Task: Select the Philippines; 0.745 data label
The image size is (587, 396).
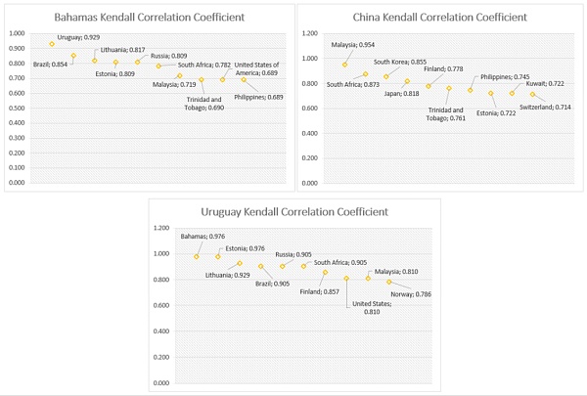Action: [x=504, y=76]
